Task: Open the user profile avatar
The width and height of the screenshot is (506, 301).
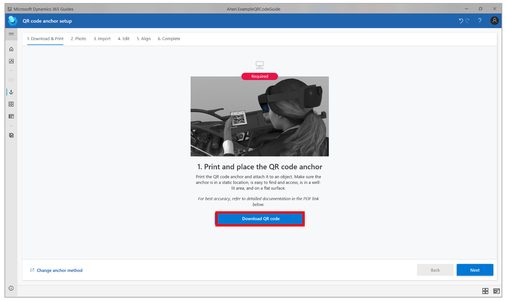Action: pos(495,20)
